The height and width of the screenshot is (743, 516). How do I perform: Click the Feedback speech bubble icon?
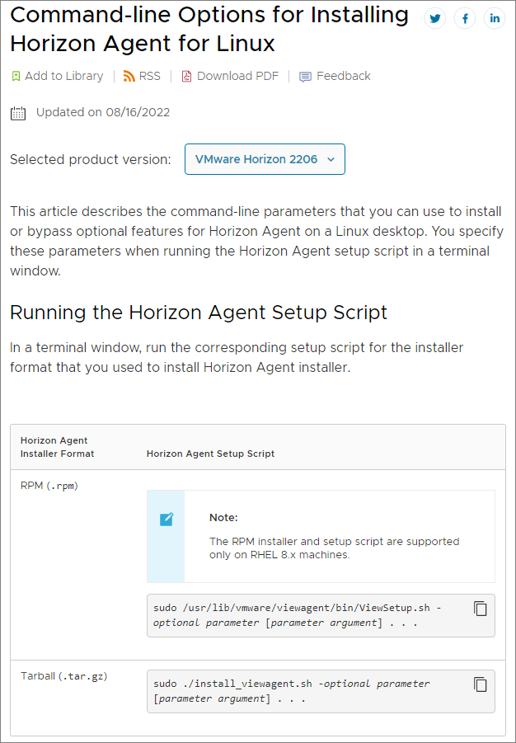click(x=305, y=77)
